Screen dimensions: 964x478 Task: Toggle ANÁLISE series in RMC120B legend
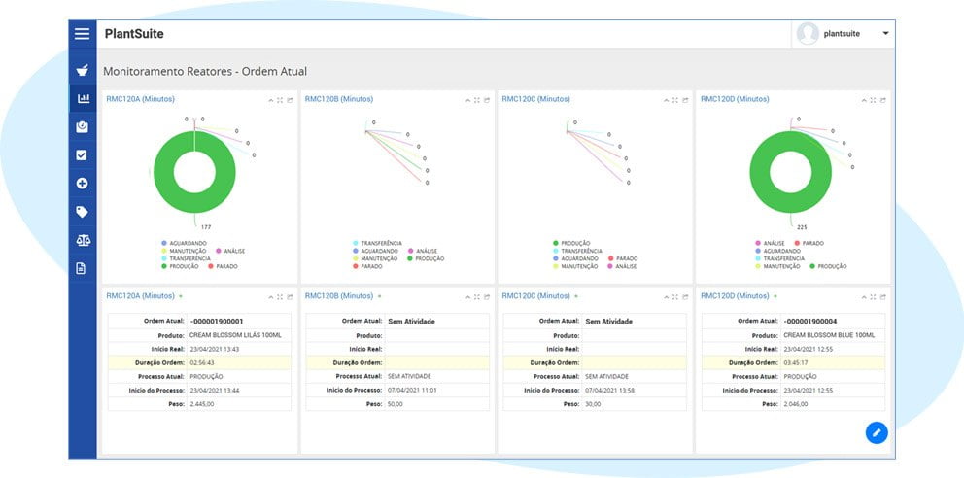[422, 252]
